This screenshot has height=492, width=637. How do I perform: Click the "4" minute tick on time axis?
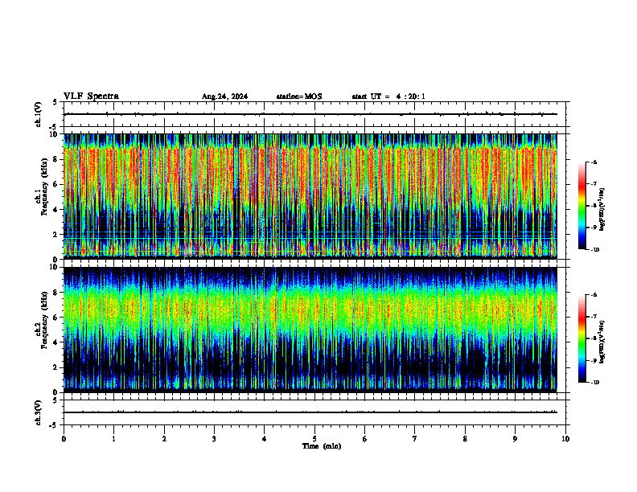[264, 439]
